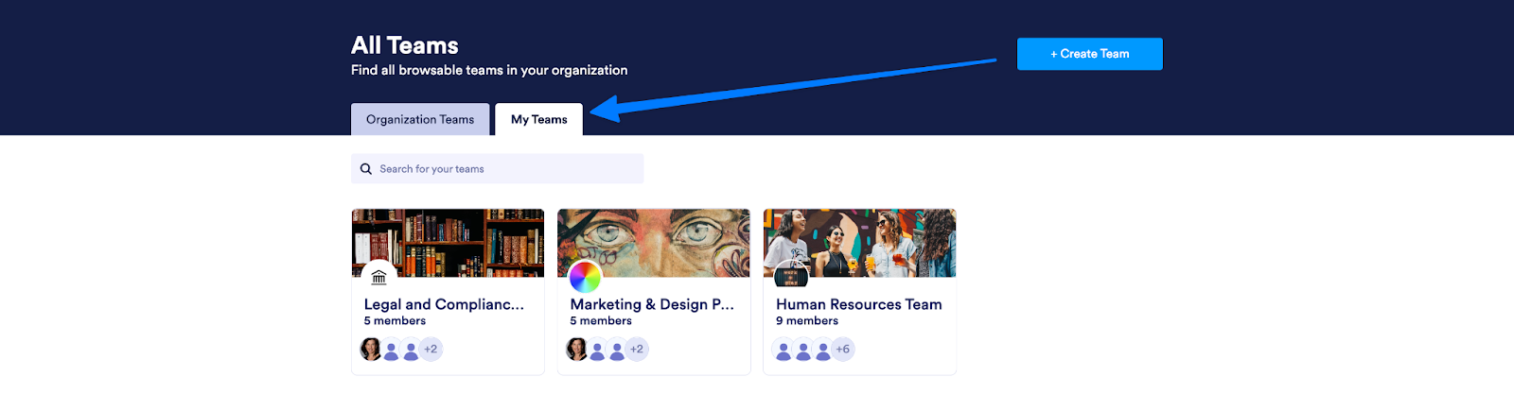Show the +6 more members on Human Resources card
1514x394 pixels.
point(843,350)
